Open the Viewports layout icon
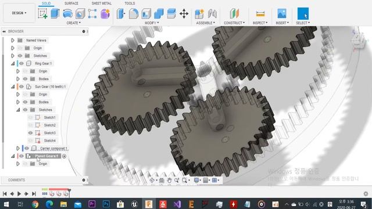372x209 pixels. click(x=214, y=181)
